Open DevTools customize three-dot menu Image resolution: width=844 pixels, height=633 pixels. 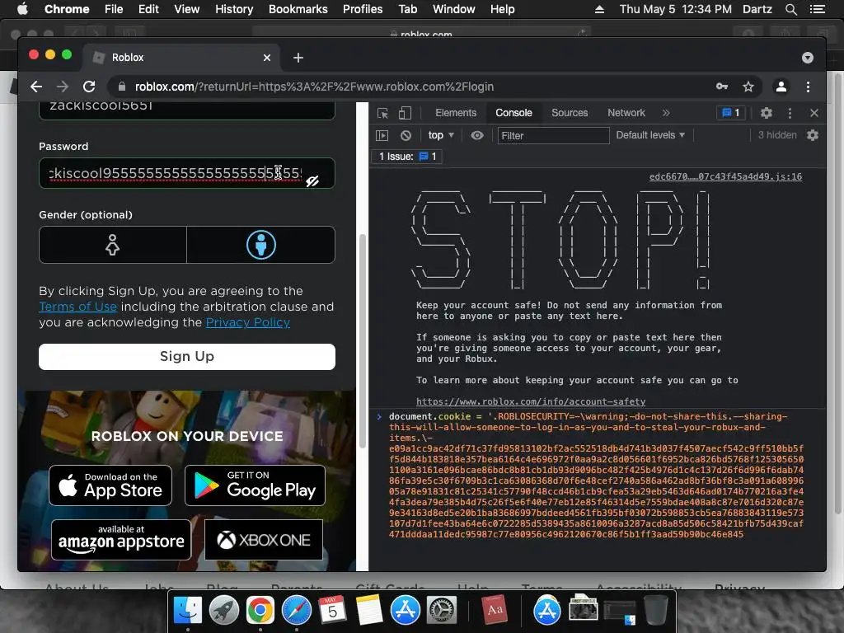point(790,113)
